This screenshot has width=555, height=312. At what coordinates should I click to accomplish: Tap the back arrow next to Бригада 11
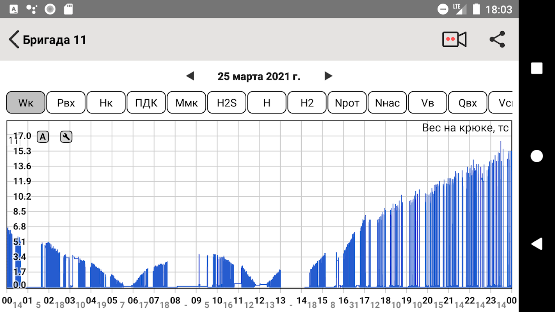click(x=14, y=40)
